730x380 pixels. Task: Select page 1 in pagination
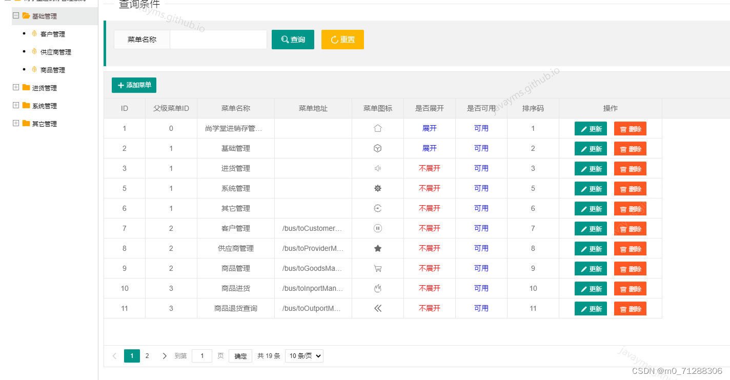(132, 356)
